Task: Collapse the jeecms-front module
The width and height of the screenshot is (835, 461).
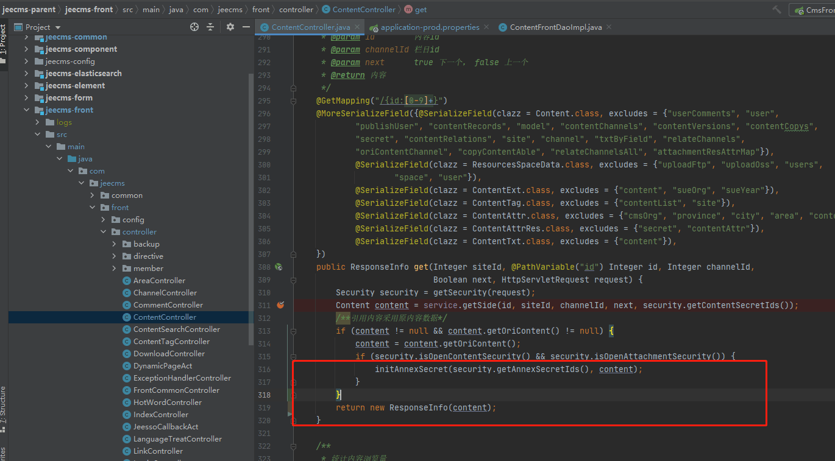Action: (26, 110)
